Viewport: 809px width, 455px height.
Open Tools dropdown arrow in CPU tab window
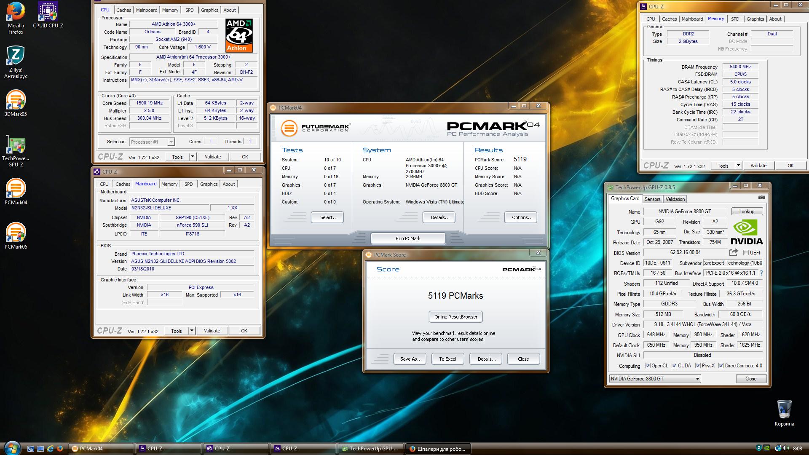[193, 157]
